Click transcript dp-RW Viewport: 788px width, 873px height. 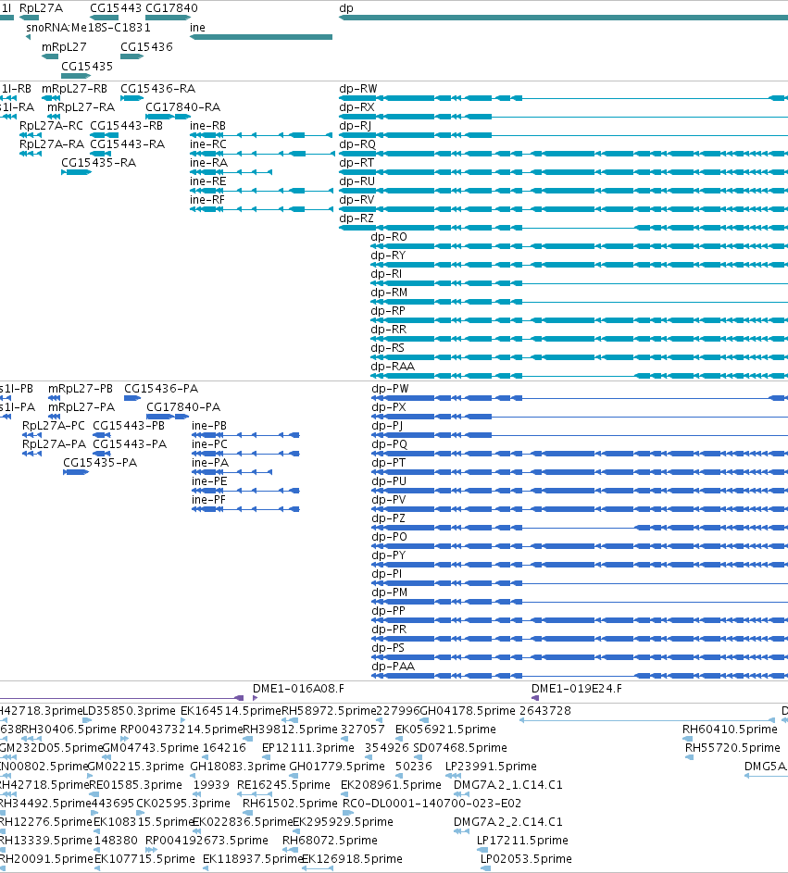pyautogui.click(x=358, y=89)
